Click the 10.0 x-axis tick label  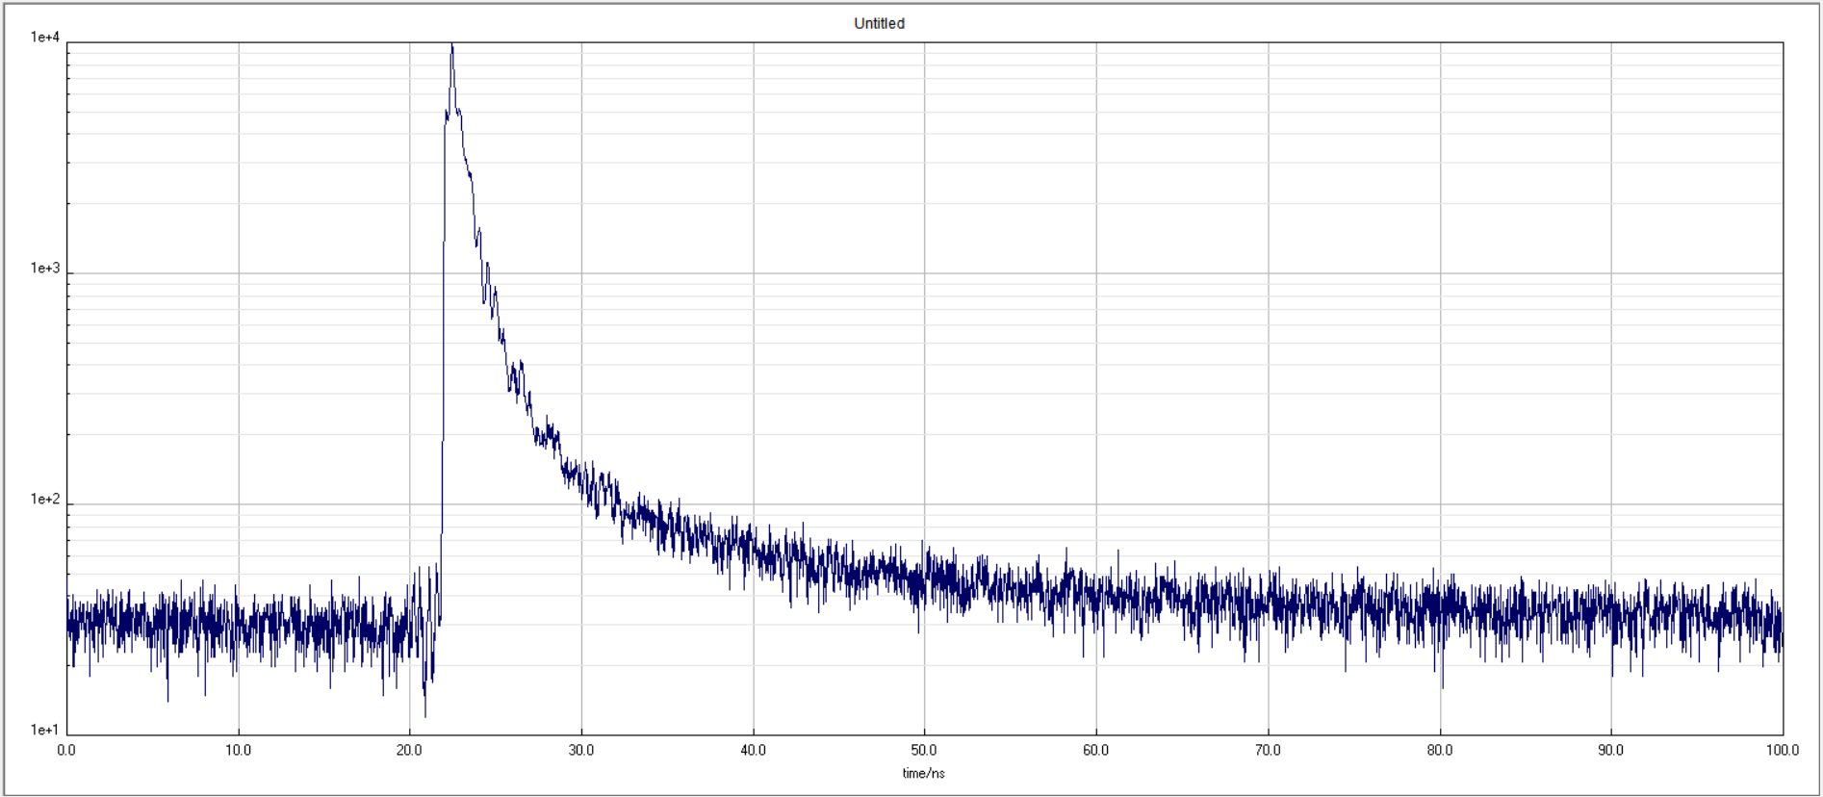(238, 750)
